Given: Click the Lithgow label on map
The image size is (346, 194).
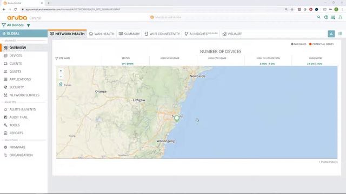Looking at the screenshot, I should [x=139, y=100].
